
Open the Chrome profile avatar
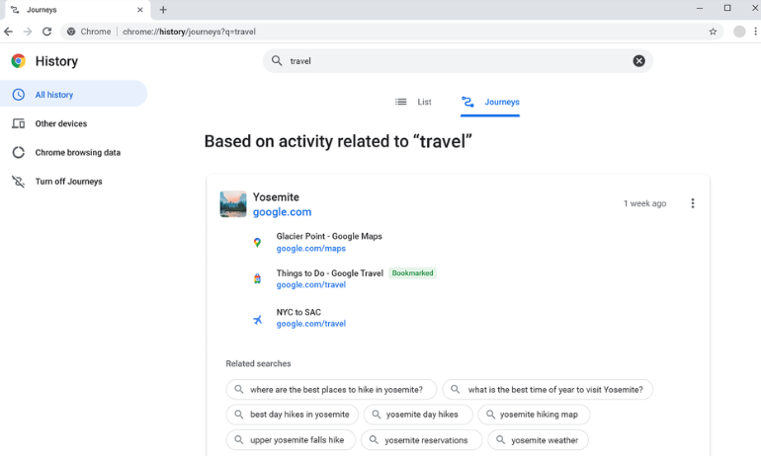point(739,32)
